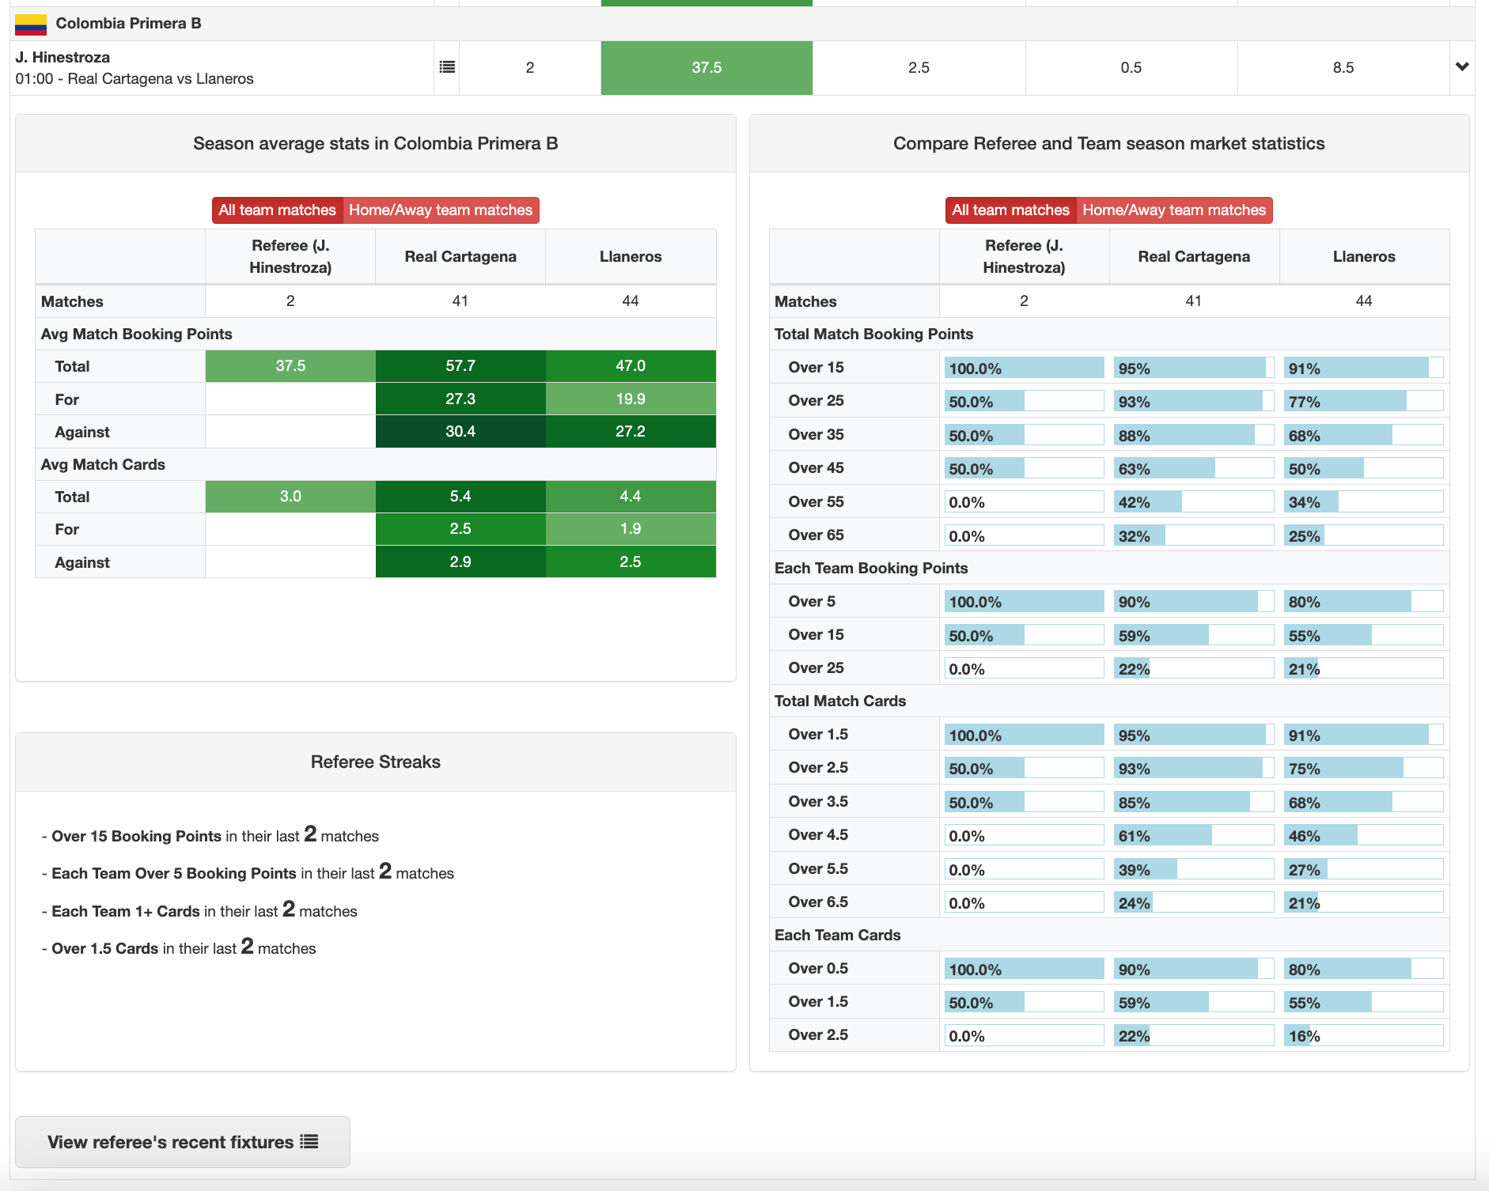The image size is (1489, 1191).
Task: Click referee Over 15 booking points 100.0% bar
Action: pos(1024,368)
